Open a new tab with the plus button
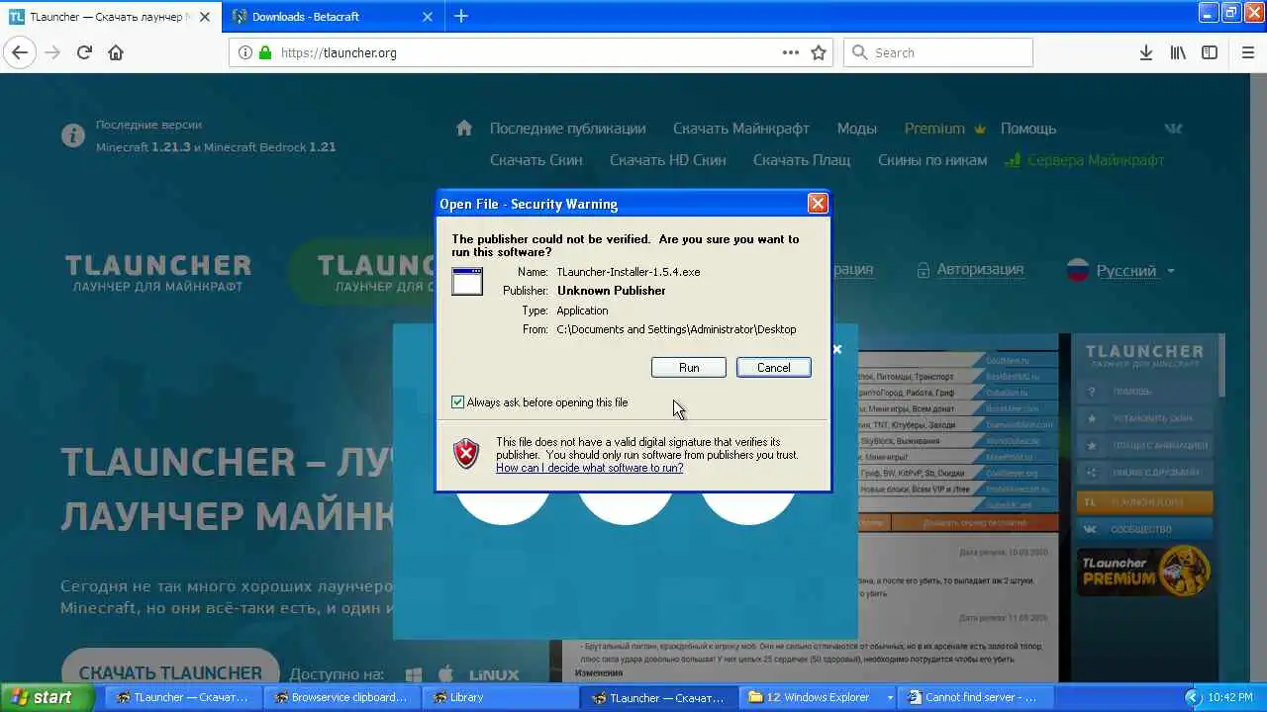This screenshot has height=712, width=1267. click(x=461, y=16)
